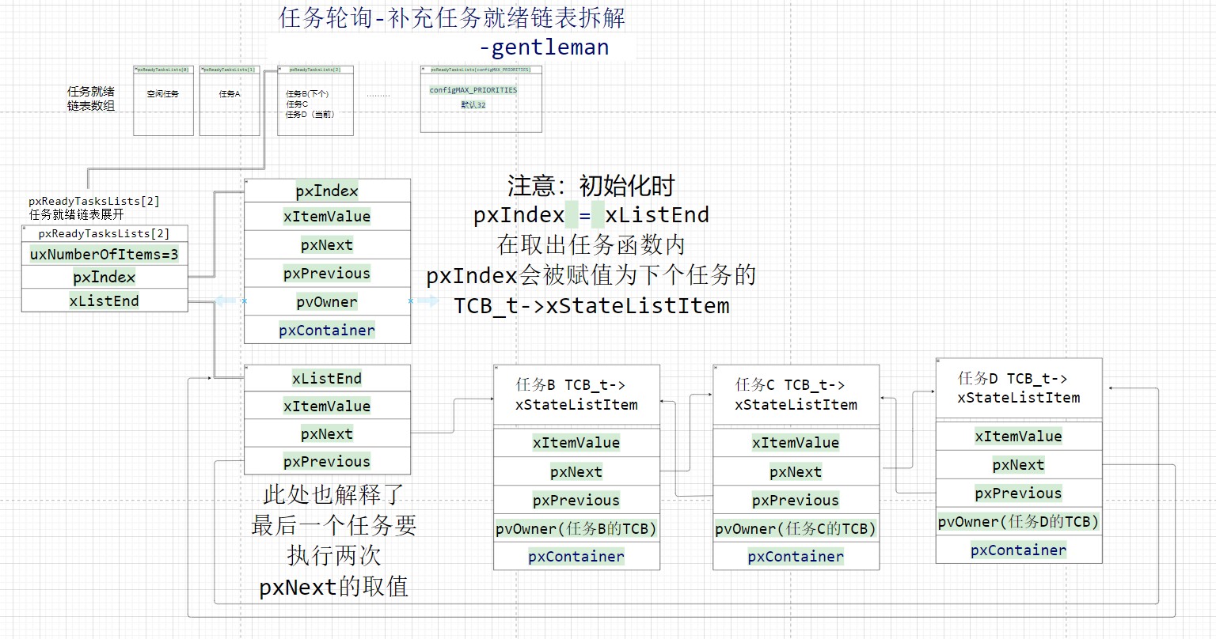
Task: Select the uxNumberOfItems=3 row
Action: click(104, 254)
